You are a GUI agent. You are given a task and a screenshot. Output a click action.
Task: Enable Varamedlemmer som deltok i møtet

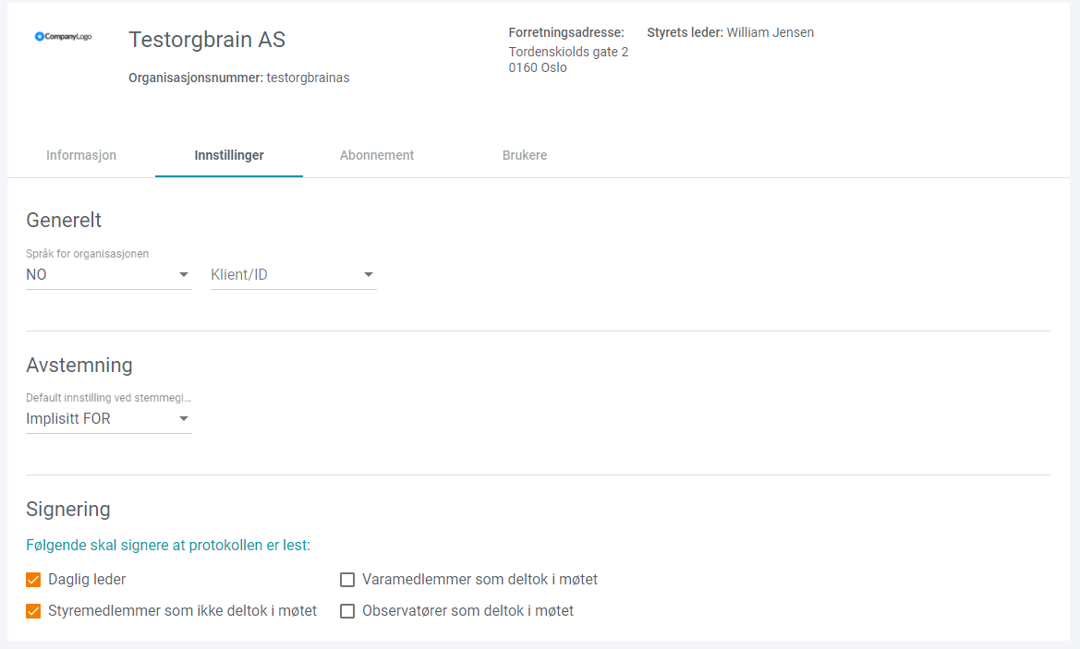(347, 579)
